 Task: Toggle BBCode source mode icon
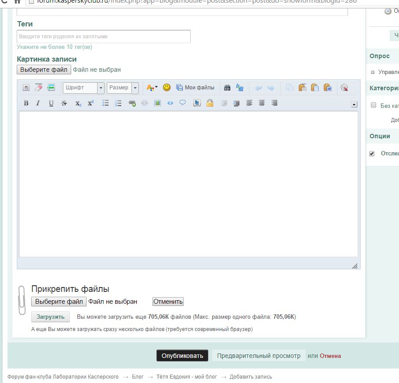26,88
